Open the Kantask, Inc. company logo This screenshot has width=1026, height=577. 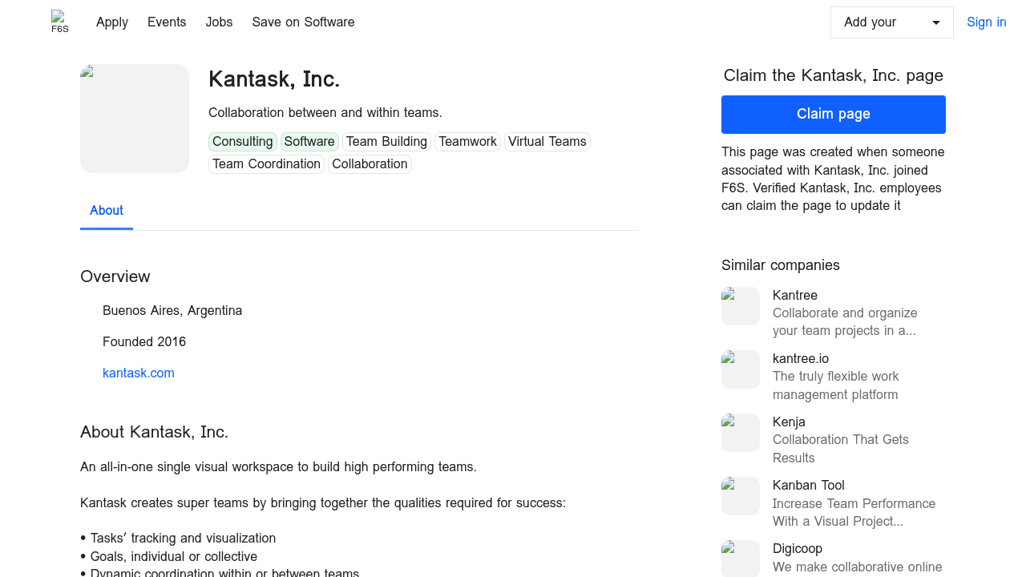pyautogui.click(x=135, y=119)
